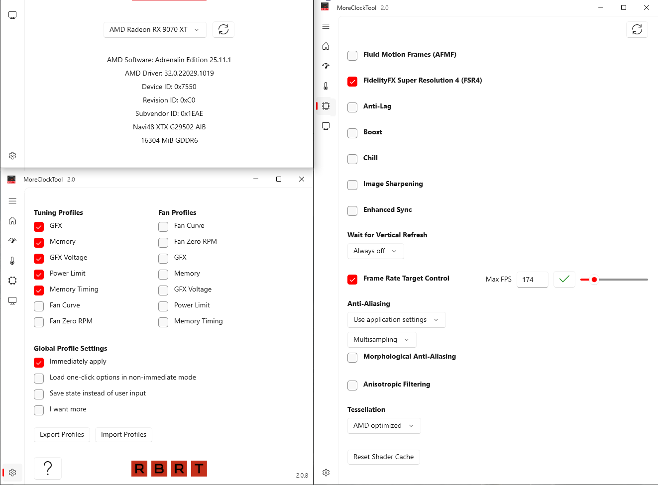Go to home page in bottom-left window sidebar
The width and height of the screenshot is (658, 485).
coord(12,221)
